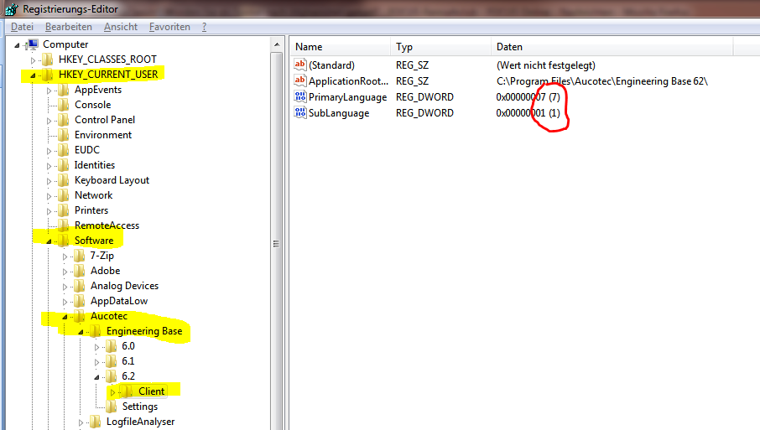
Task: Click the Adobe folder icon
Action: [80, 271]
